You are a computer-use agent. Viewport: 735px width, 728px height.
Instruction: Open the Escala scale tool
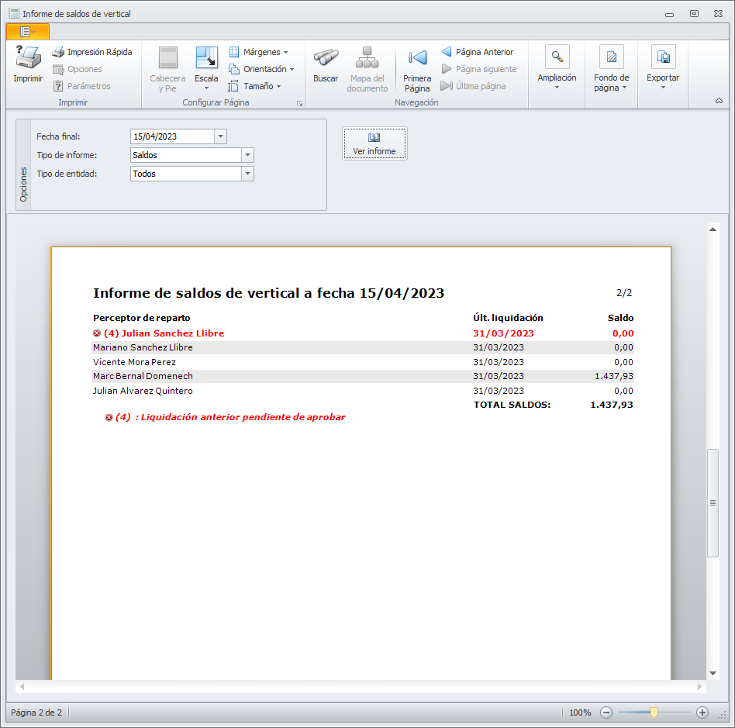[x=206, y=68]
